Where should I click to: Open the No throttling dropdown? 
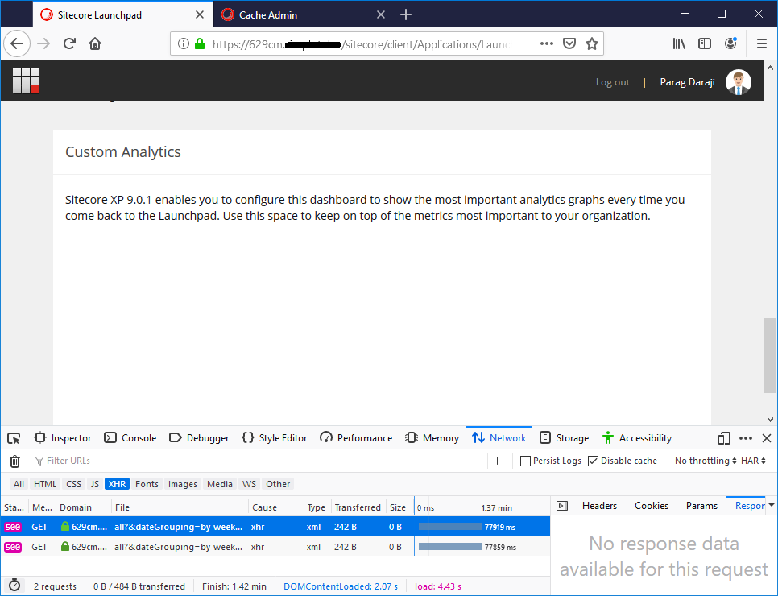(706, 461)
